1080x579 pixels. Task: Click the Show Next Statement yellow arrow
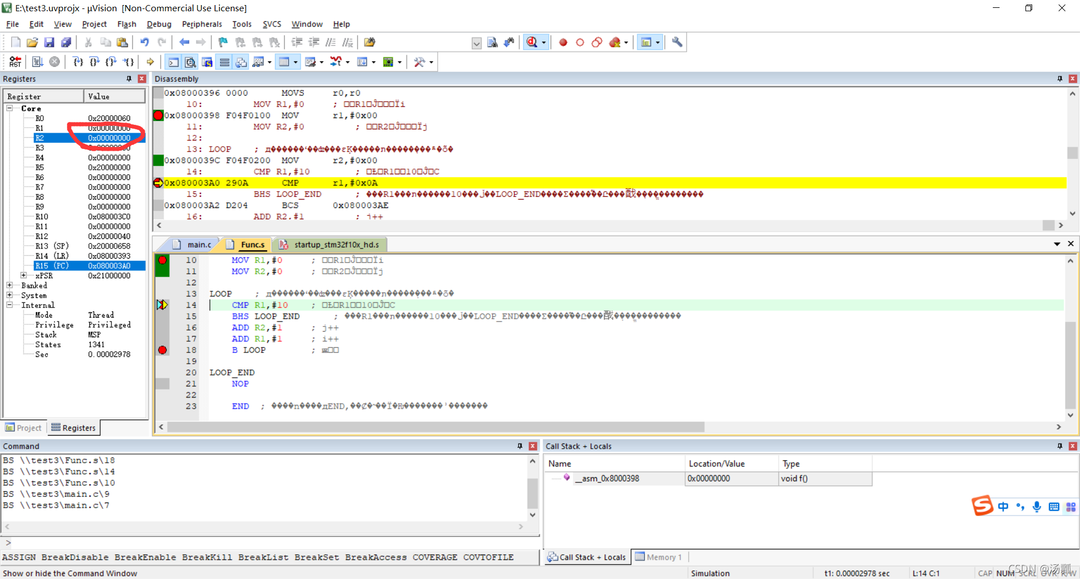tap(150, 62)
